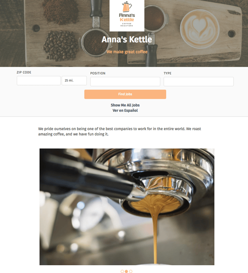
Task: Focus the Zip Code input field
Action: point(38,80)
